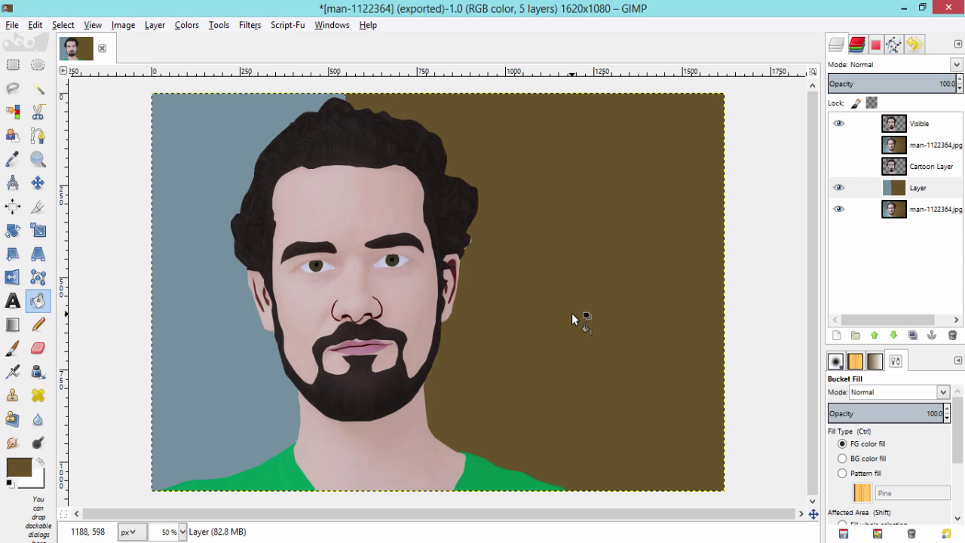Create a new layer with the new-layer icon
Screen dimensions: 965x543
coord(837,335)
